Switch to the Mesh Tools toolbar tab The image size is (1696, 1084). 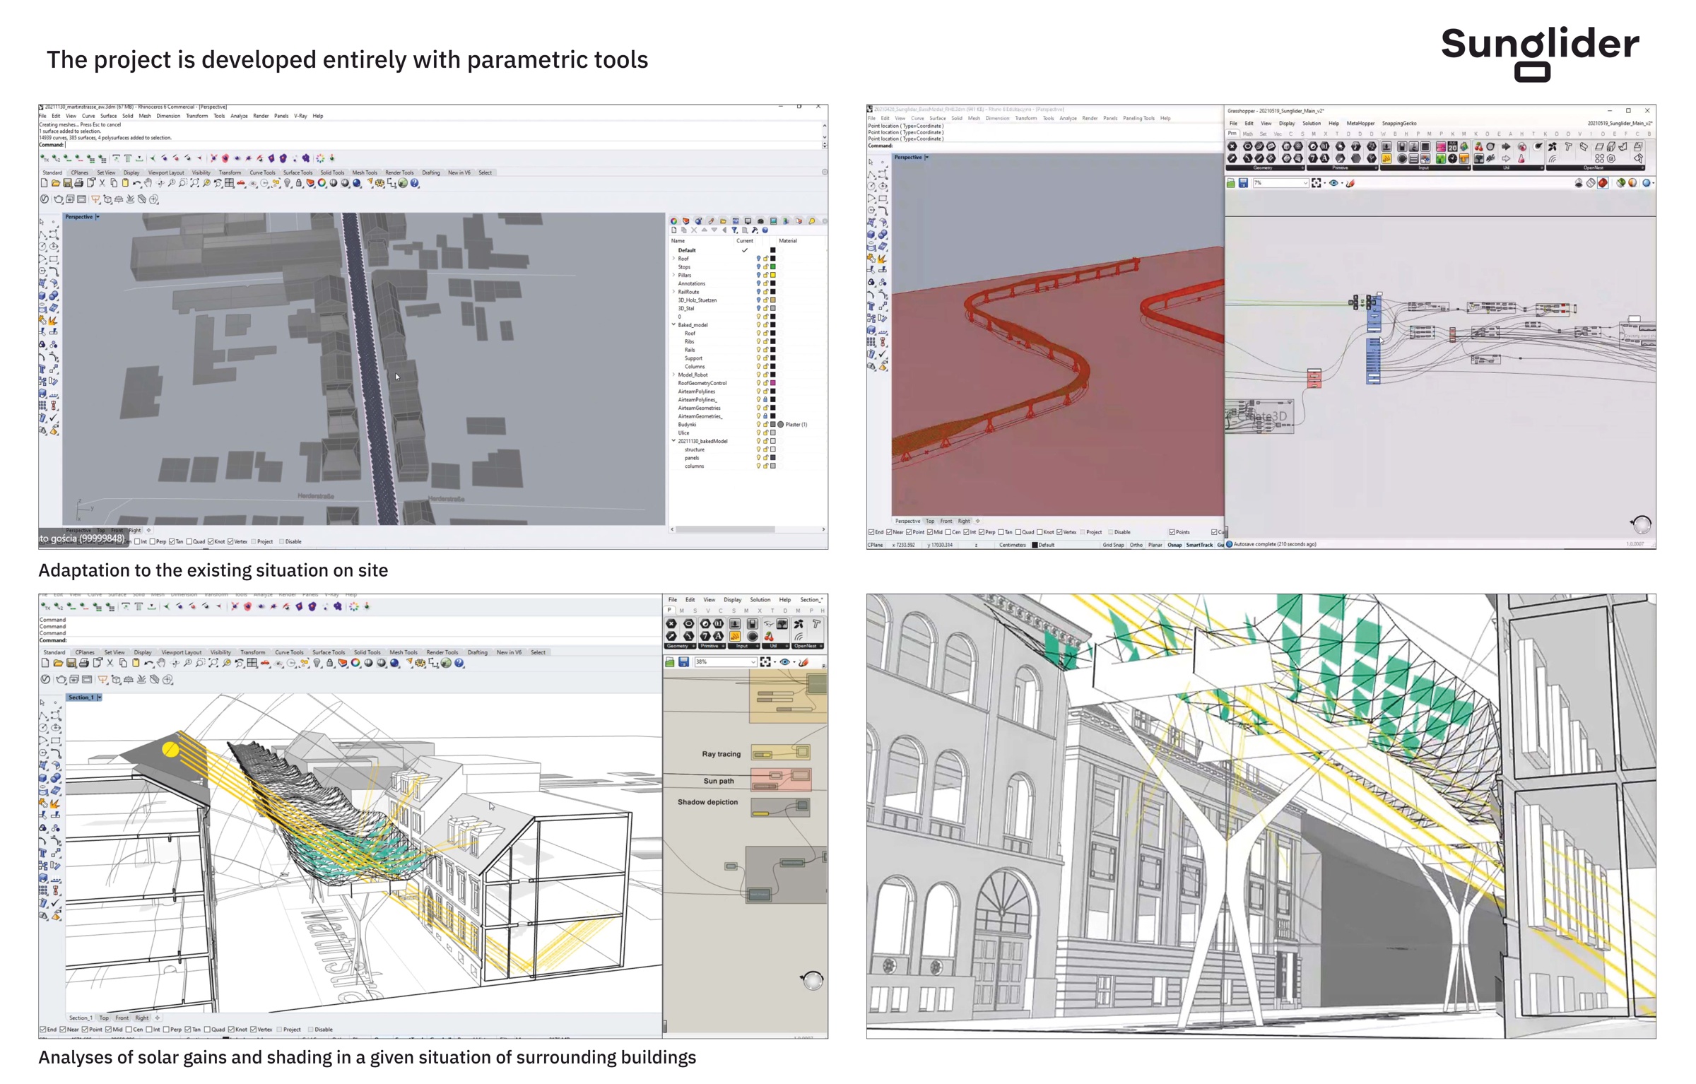tap(365, 172)
